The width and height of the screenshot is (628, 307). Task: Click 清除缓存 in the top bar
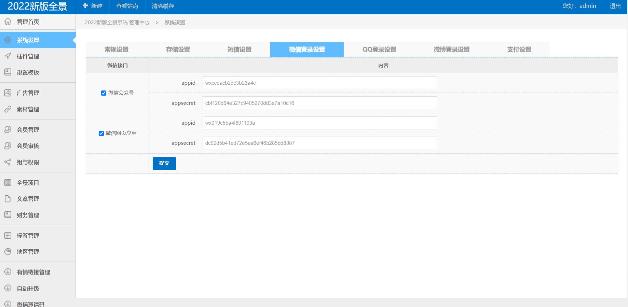[x=163, y=6]
